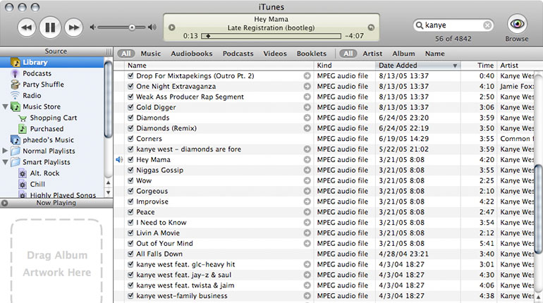Click the store arrow beside Hey Mama

click(x=307, y=159)
